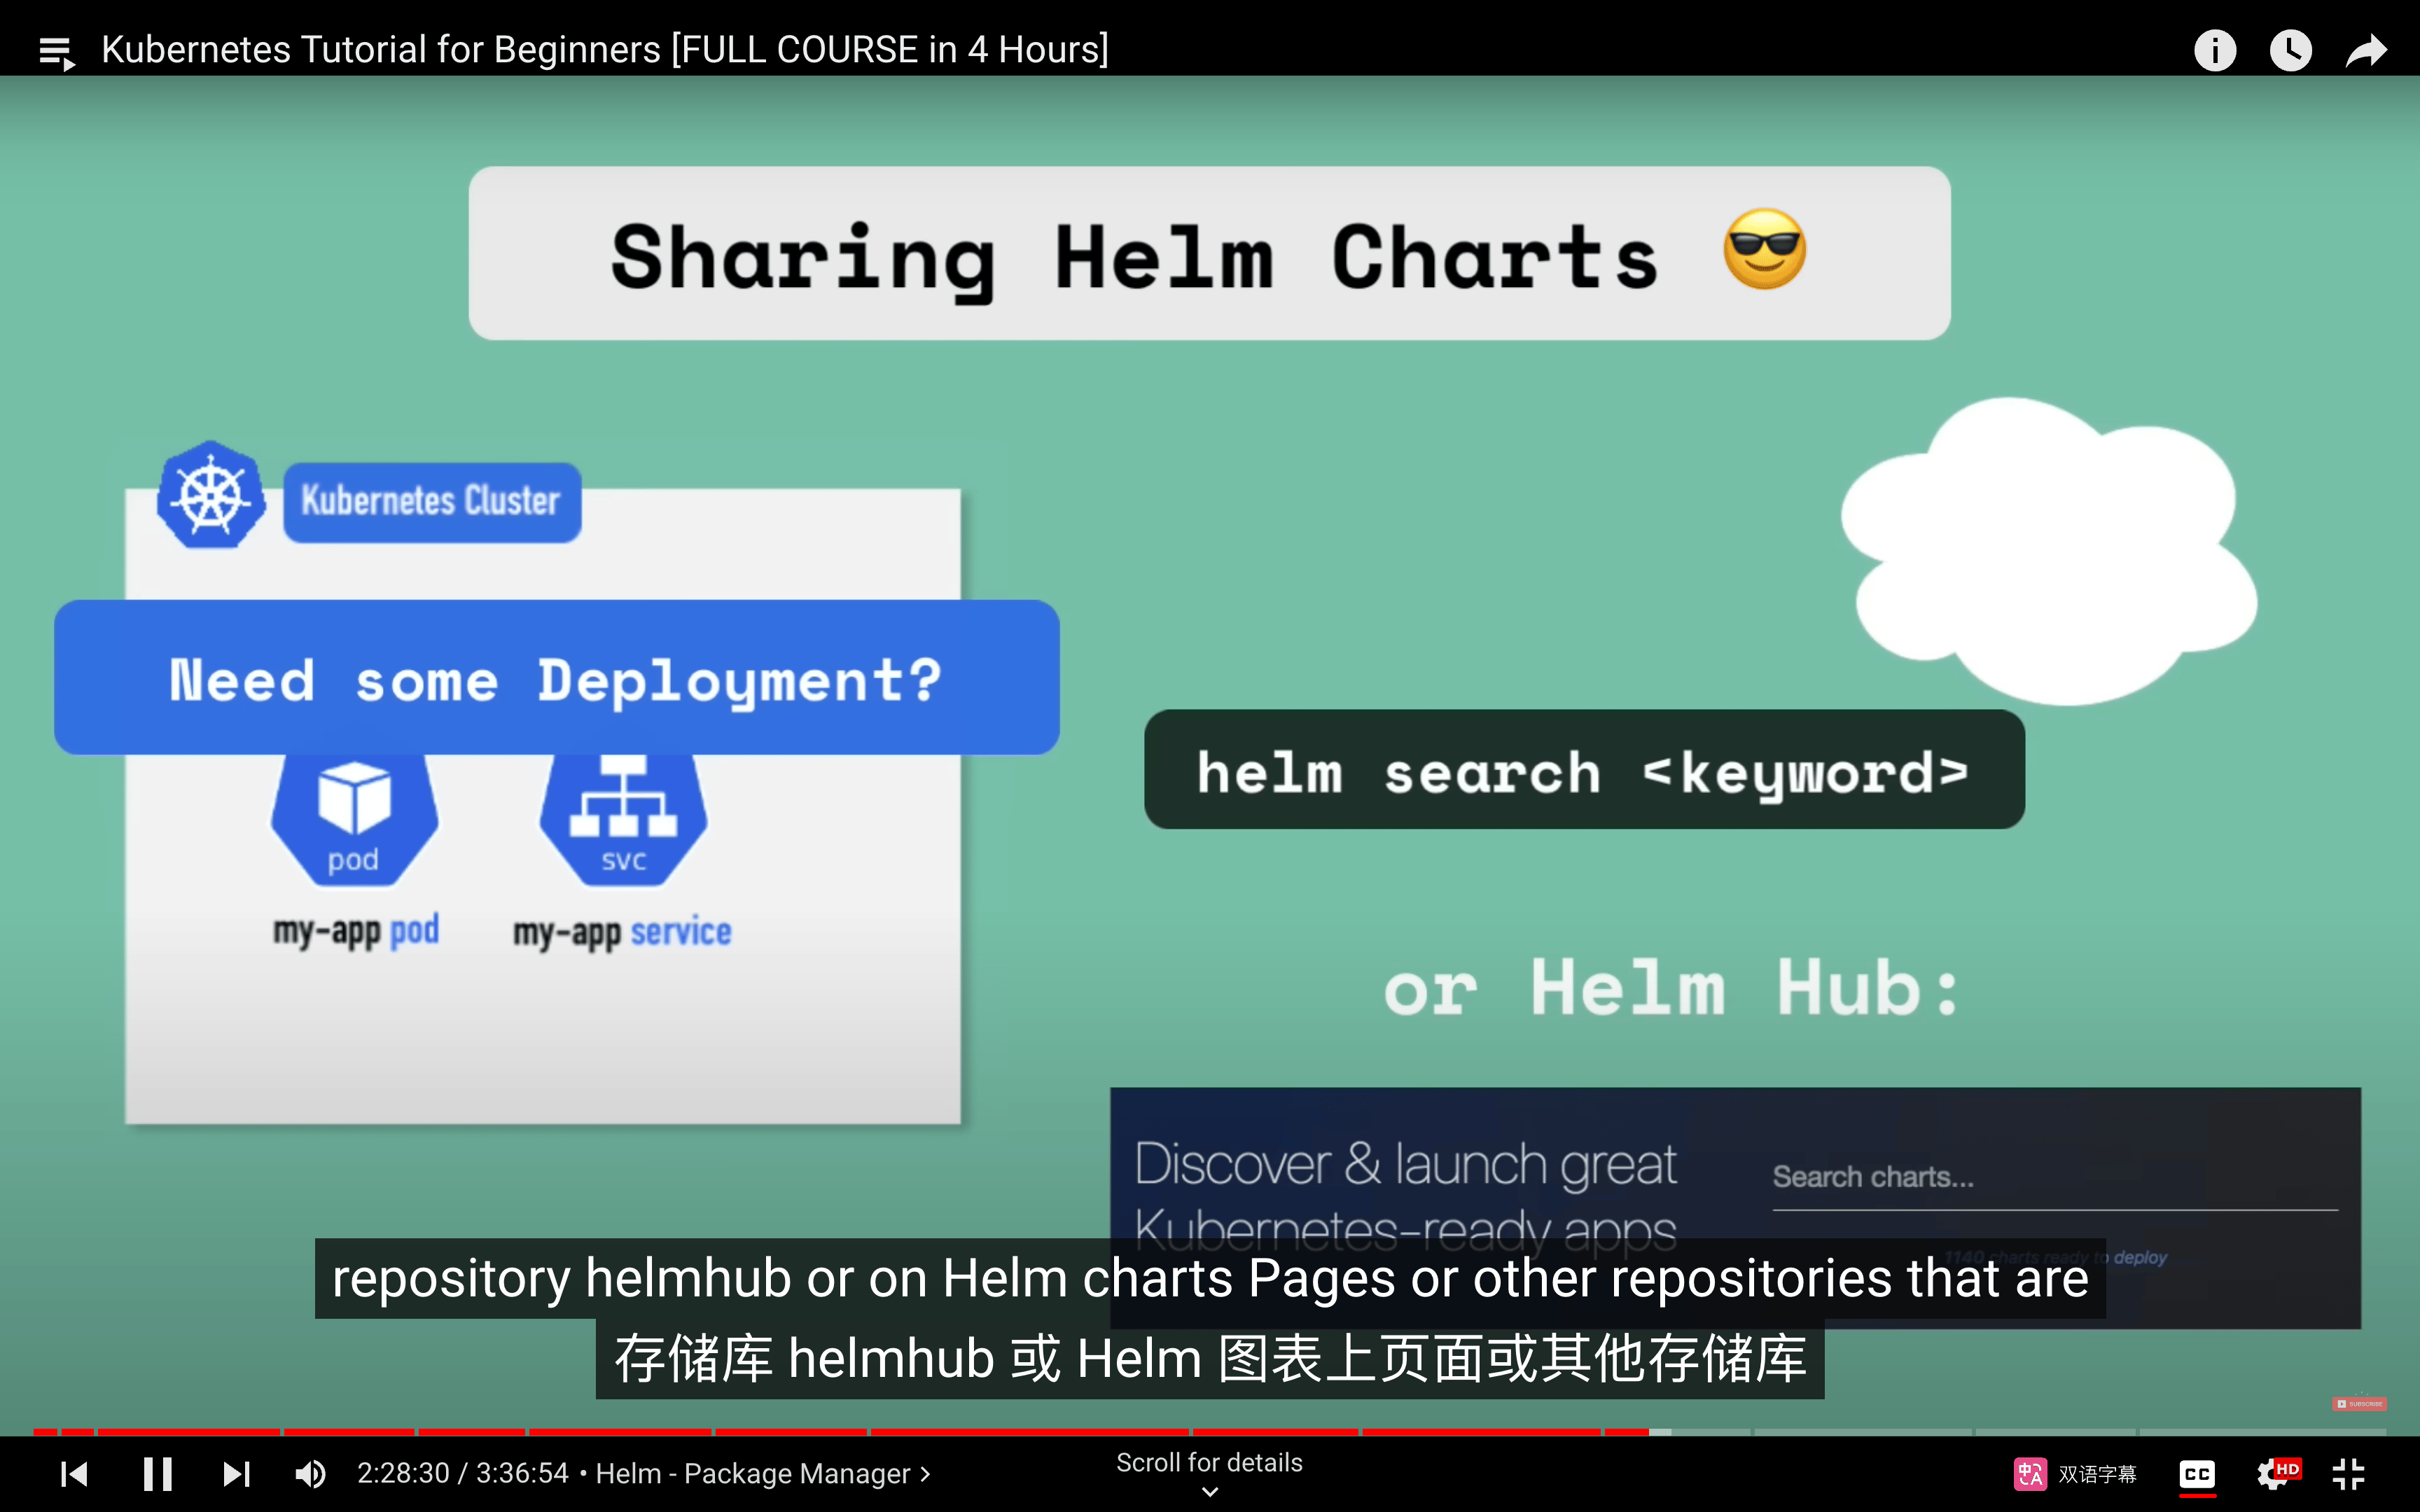Click the 2:28:30 / 3:36:54 time display
2420x1512 pixels.
point(463,1474)
